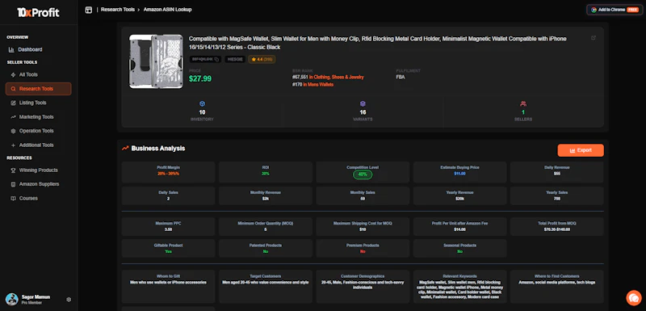Viewport: 646px width, 311px height.
Task: Click in Clothing, Shoes & Jewelry link
Action: point(337,77)
